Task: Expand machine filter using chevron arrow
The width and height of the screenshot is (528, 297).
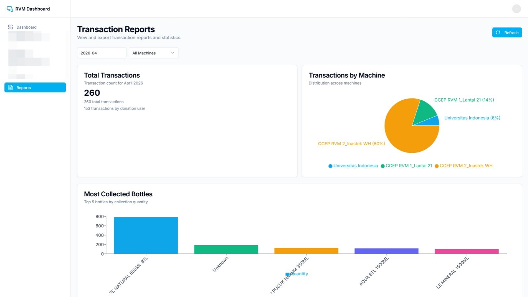Action: [x=172, y=53]
